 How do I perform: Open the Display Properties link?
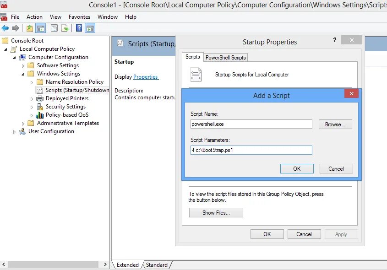click(146, 77)
